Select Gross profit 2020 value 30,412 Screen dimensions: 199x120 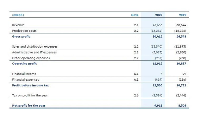point(157,36)
